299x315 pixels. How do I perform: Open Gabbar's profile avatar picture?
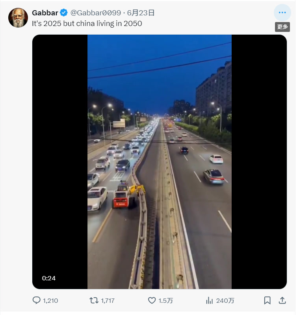(x=18, y=18)
